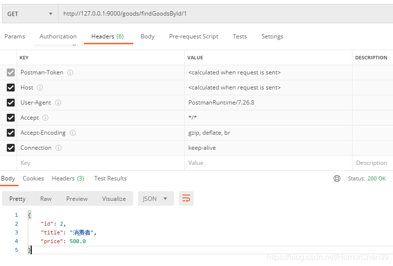Click the 'gzip, deflate, br' value

coord(209,133)
